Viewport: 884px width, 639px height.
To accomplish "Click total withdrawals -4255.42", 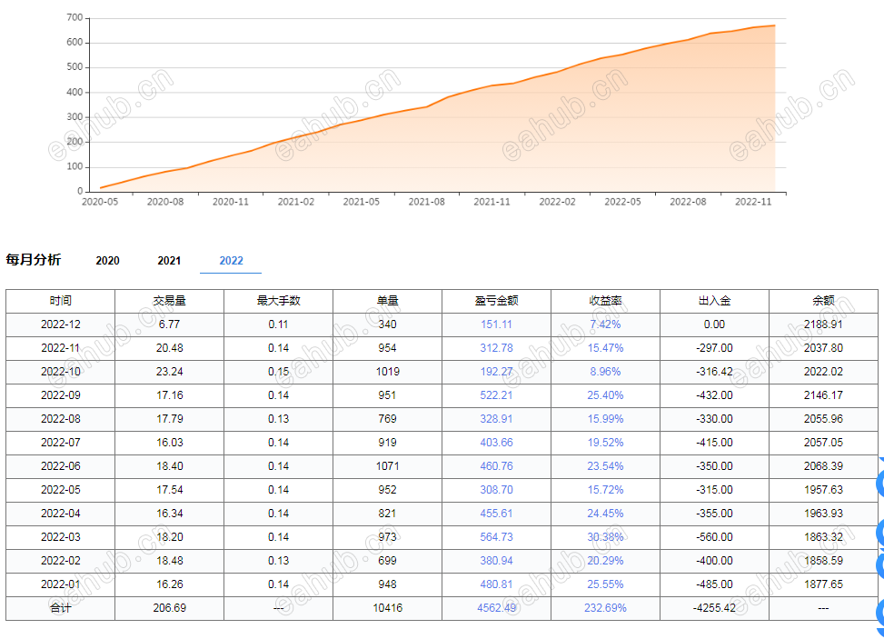I will 714,608.
